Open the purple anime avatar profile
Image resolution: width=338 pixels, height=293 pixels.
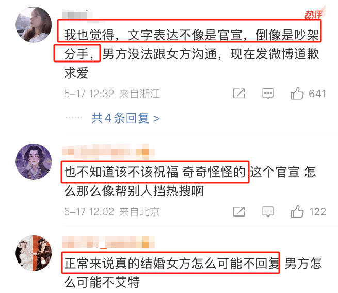[x=34, y=162]
